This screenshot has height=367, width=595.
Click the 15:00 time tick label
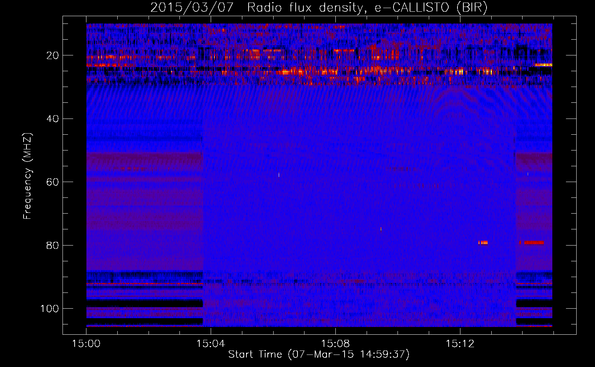[x=86, y=344]
